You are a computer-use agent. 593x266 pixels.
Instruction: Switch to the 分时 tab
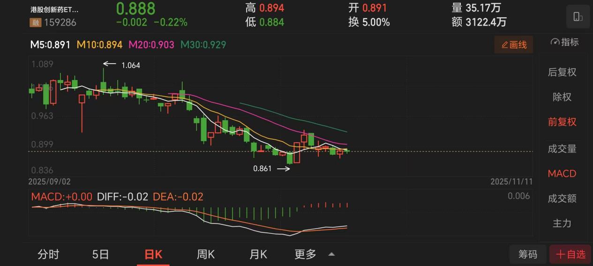click(49, 254)
